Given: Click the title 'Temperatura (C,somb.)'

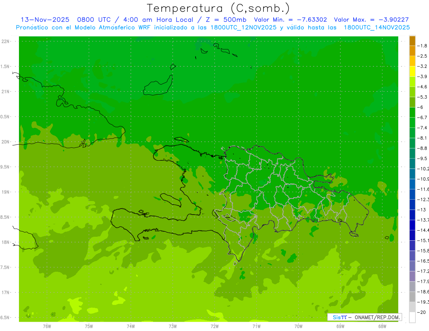Looking at the screenshot, I should [218, 8].
